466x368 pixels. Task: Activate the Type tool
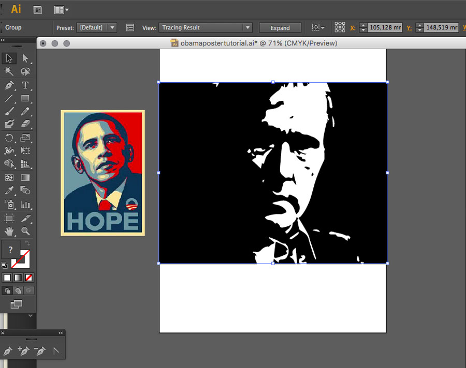pos(25,85)
